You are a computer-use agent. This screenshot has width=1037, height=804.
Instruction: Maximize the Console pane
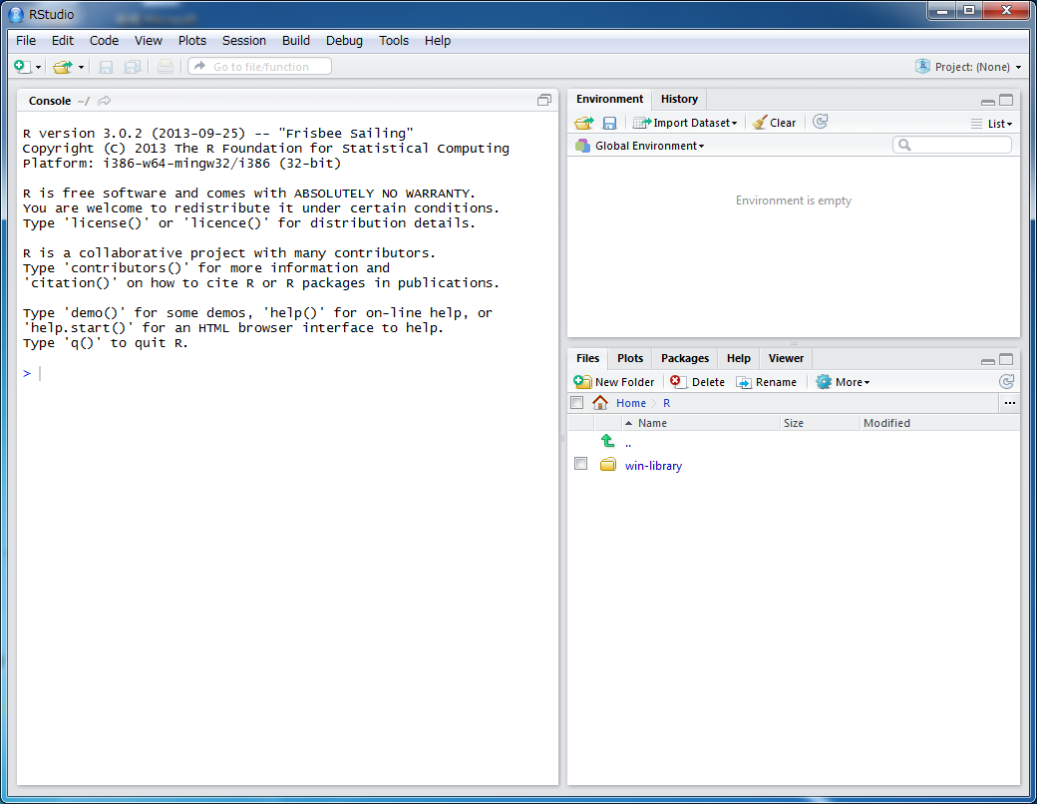[544, 100]
